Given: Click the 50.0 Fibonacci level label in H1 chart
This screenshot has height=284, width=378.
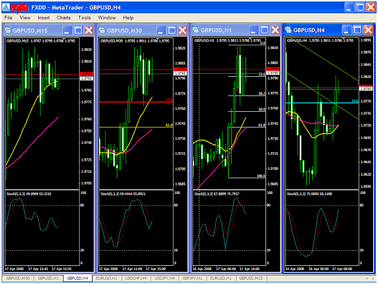Looking at the screenshot, I should [x=262, y=109].
